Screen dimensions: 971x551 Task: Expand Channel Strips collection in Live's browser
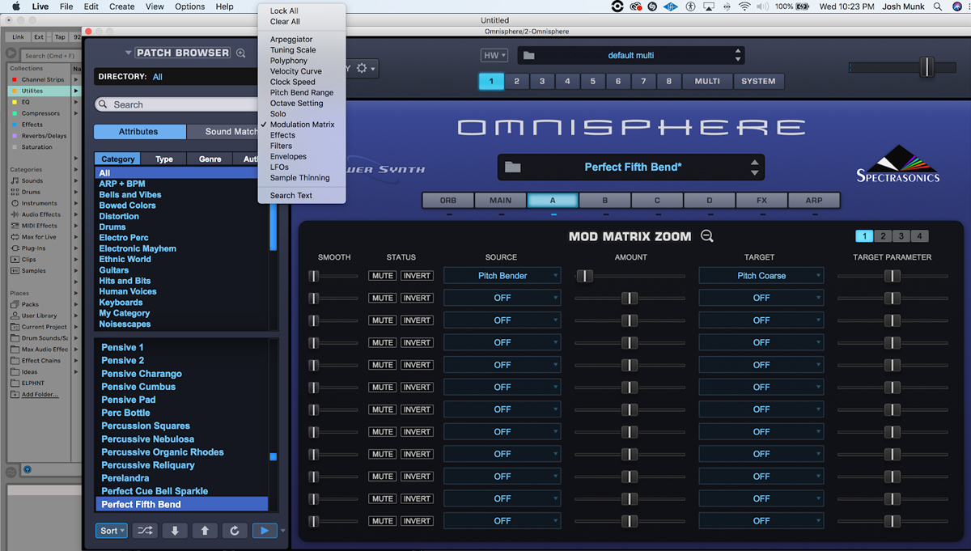coord(76,79)
